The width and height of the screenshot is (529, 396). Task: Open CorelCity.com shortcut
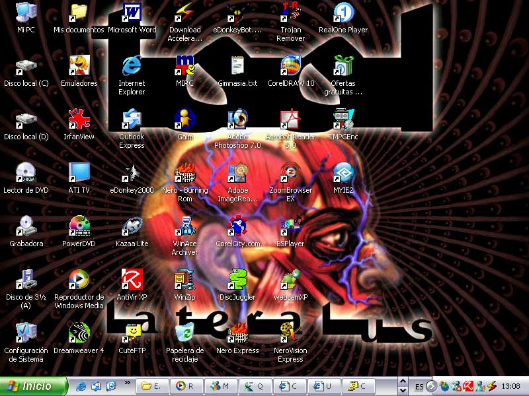click(237, 226)
